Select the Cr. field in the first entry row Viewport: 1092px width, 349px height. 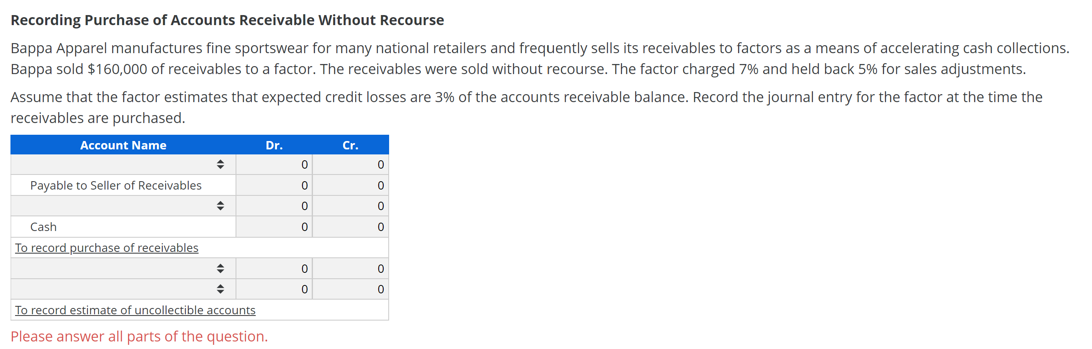(x=350, y=164)
